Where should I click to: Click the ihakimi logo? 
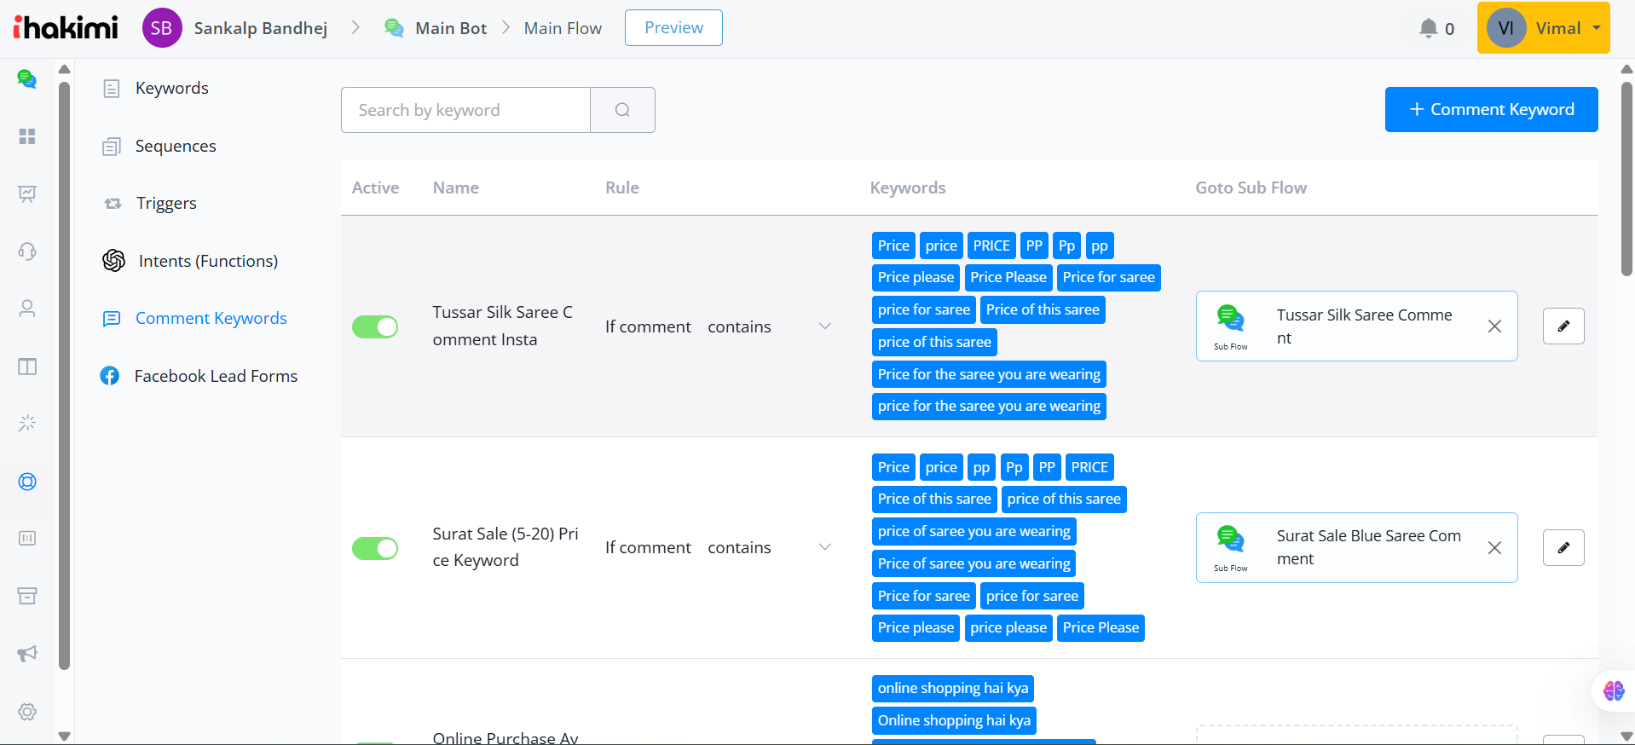coord(66,27)
